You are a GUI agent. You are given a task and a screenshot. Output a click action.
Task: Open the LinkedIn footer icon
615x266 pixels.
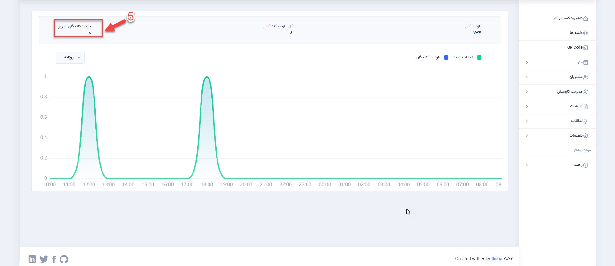(x=32, y=259)
